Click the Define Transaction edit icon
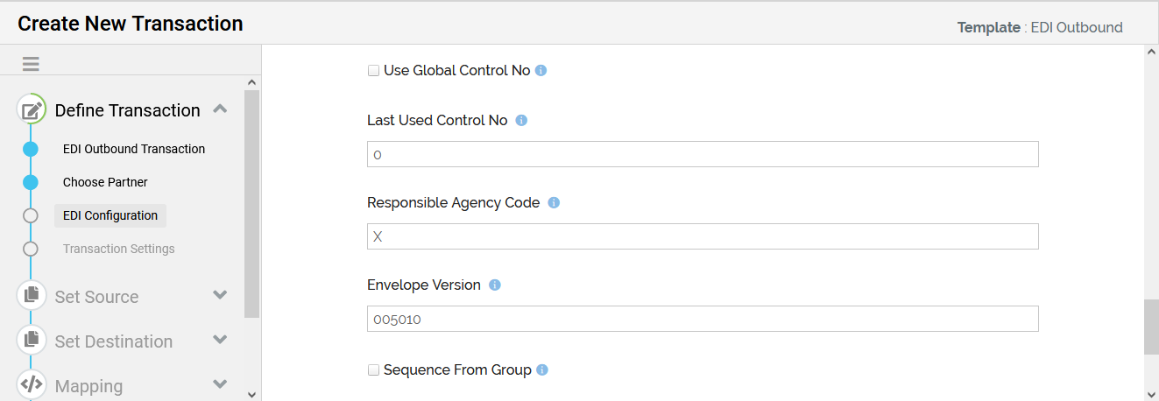The image size is (1159, 401). [32, 110]
